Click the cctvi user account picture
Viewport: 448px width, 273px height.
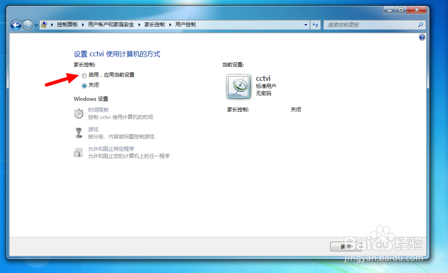click(238, 86)
